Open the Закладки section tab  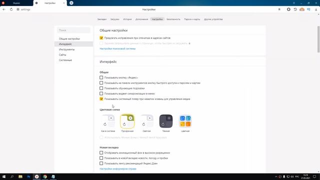tap(102, 19)
